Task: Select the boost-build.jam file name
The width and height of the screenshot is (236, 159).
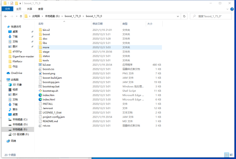Action: (52, 78)
